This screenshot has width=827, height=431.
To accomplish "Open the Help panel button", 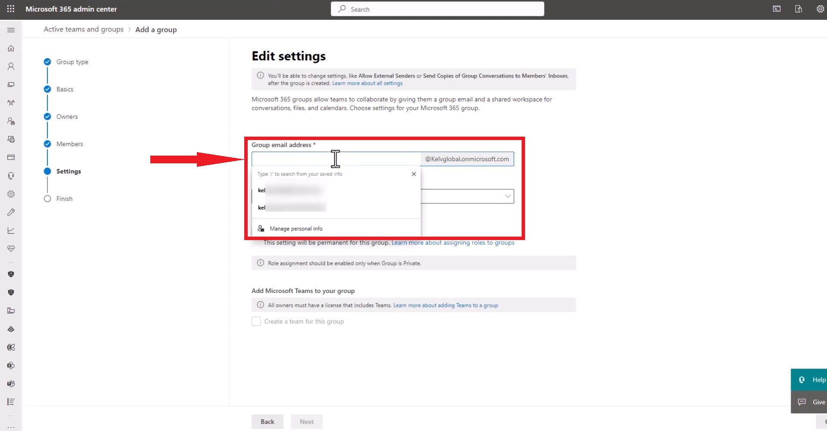I will point(809,380).
